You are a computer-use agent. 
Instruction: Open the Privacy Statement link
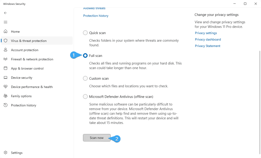click(x=207, y=46)
